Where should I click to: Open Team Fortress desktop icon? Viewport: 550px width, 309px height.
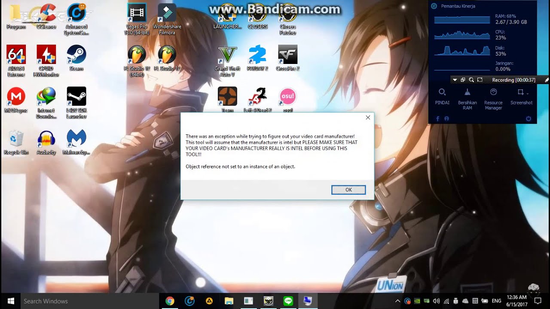coord(227,99)
